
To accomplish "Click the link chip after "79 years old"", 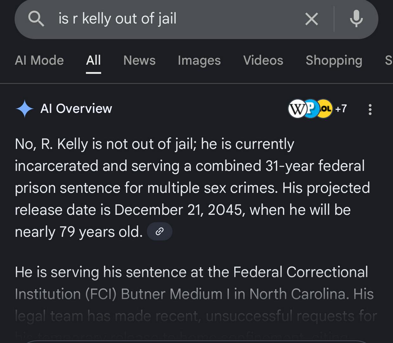I will coord(160,231).
